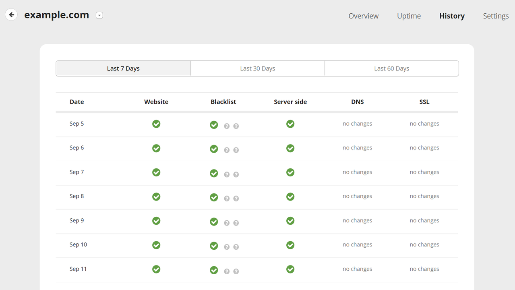515x290 pixels.
Task: Click the Blacklist column header
Action: click(223, 102)
